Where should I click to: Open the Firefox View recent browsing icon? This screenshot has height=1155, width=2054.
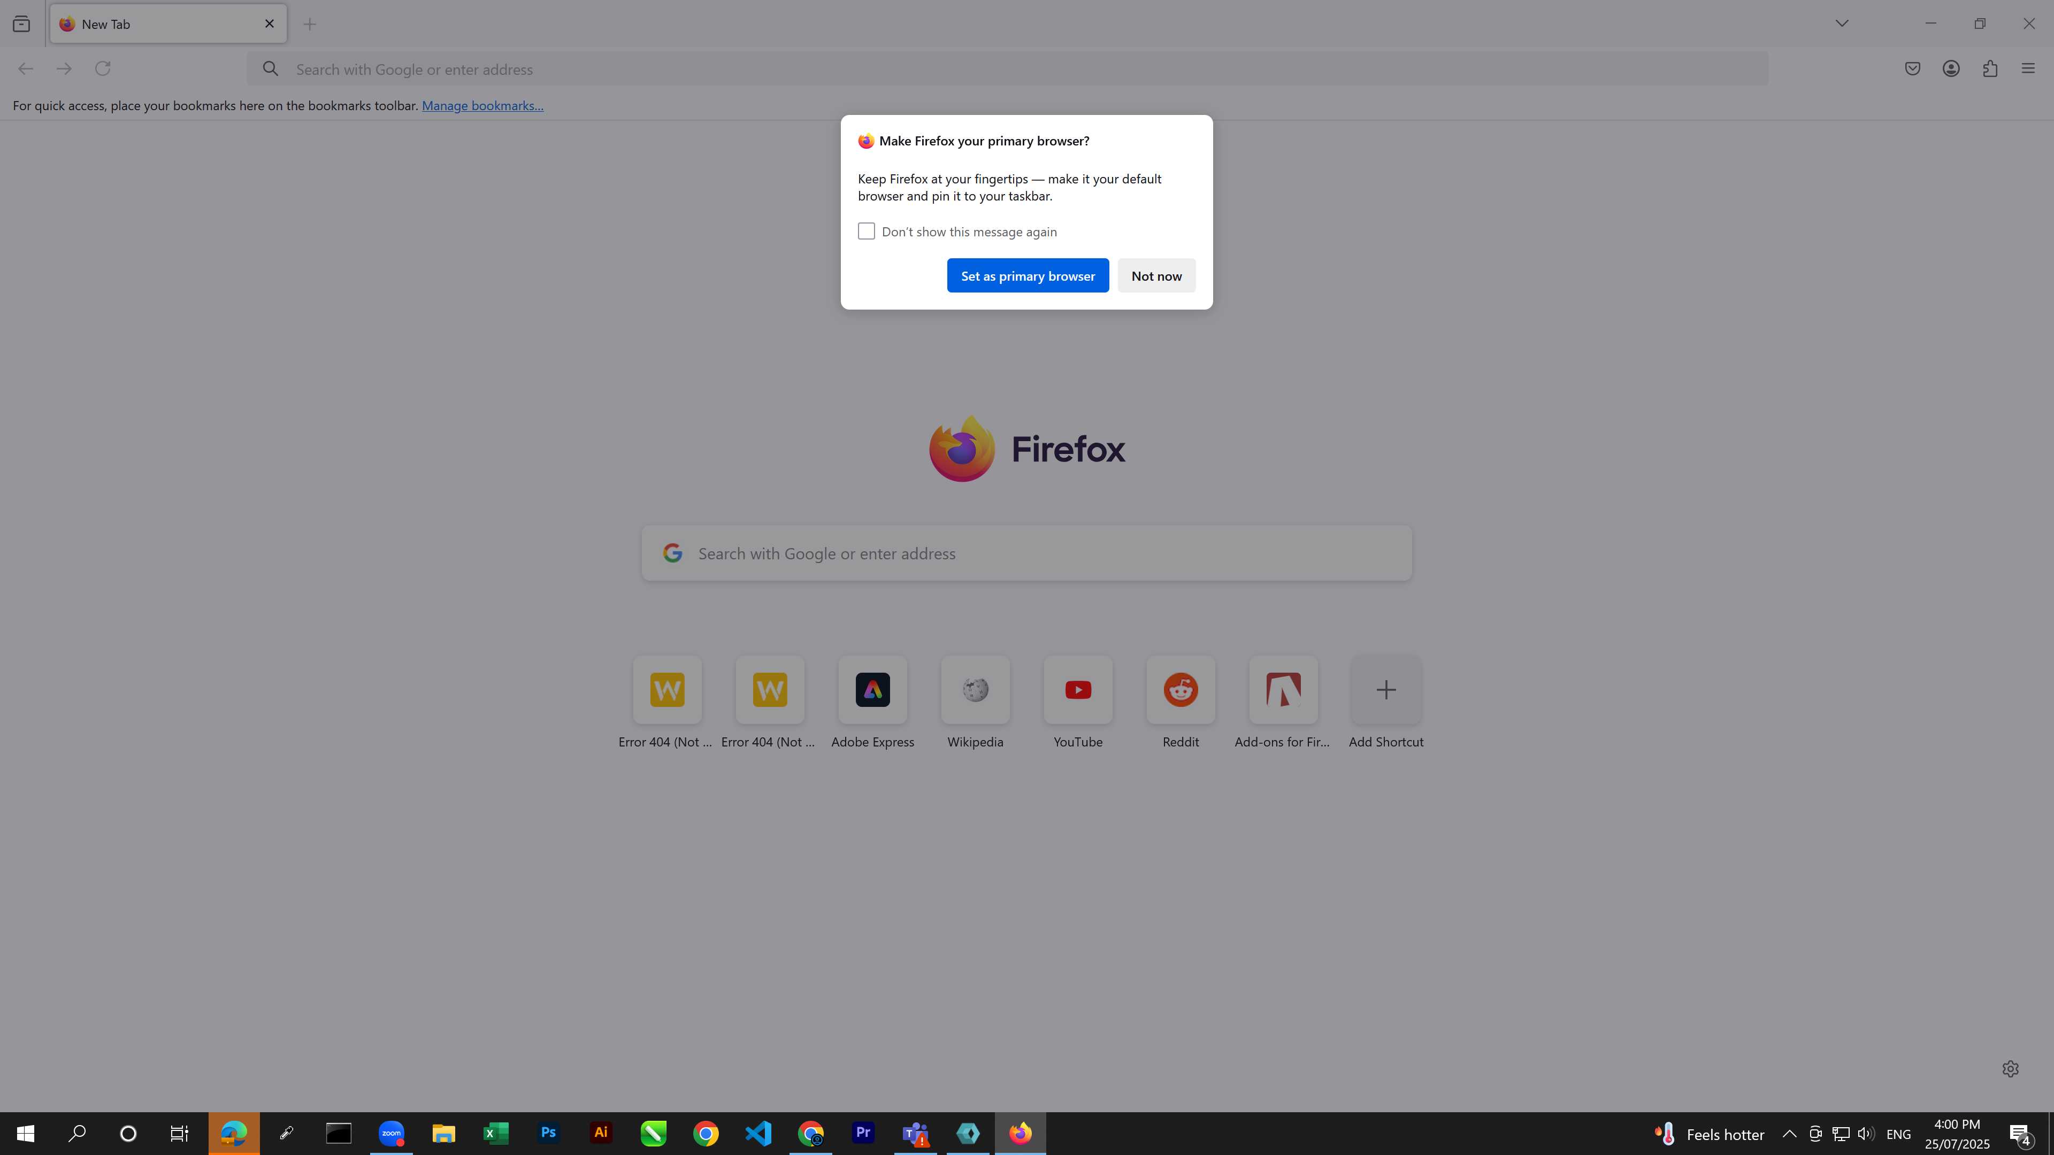click(x=21, y=24)
